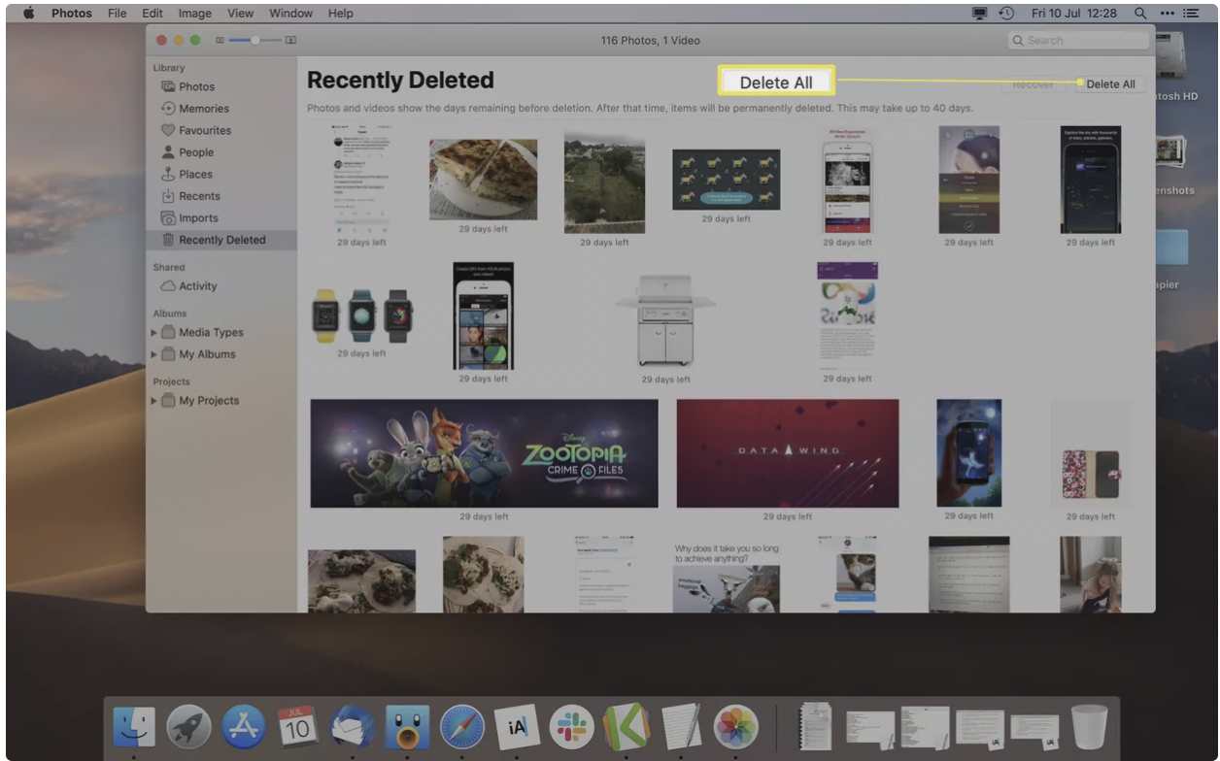Click the Delete All button

(1110, 84)
